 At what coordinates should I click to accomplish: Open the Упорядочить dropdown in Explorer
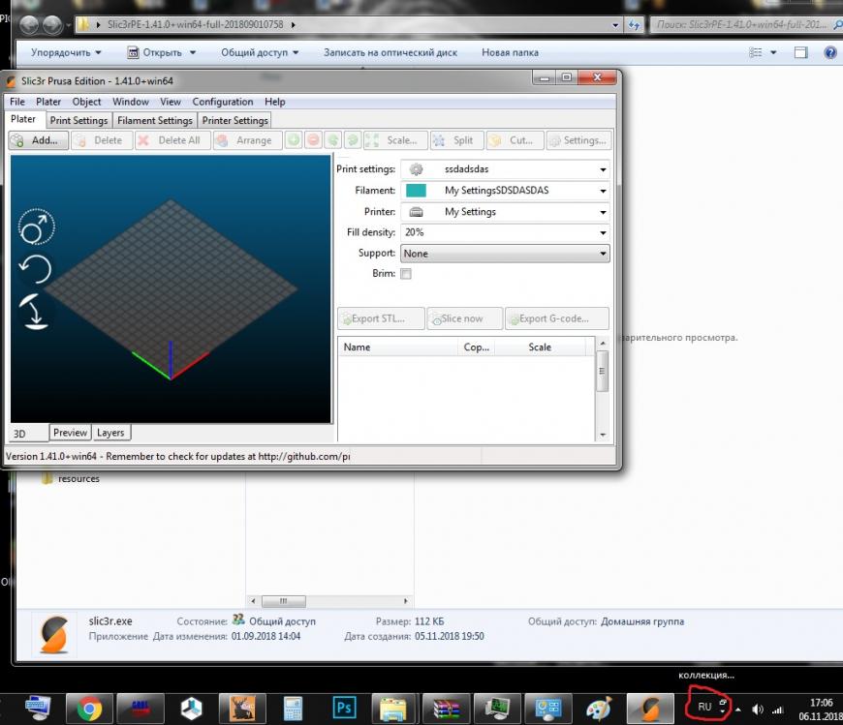pyautogui.click(x=66, y=52)
